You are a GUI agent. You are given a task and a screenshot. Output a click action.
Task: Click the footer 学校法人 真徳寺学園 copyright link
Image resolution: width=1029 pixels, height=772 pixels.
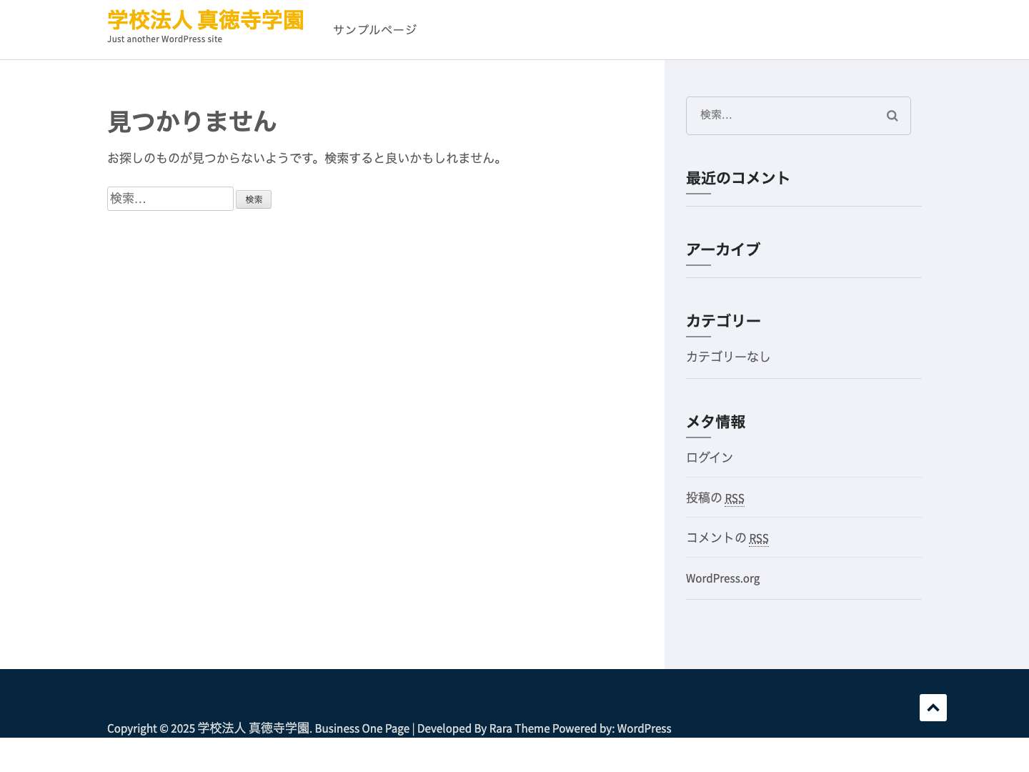[x=253, y=728]
